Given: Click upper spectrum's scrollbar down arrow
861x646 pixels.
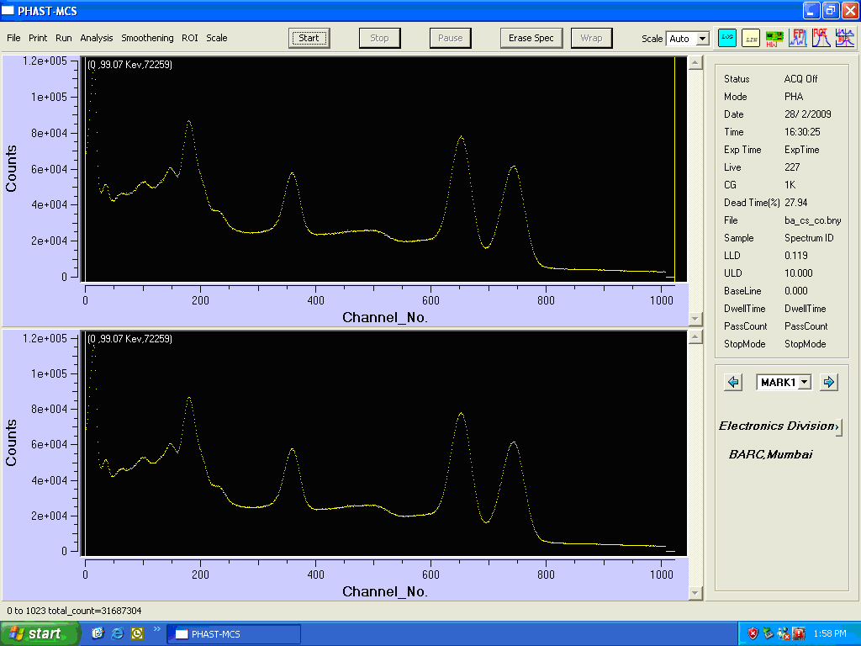Looking at the screenshot, I should (x=695, y=318).
